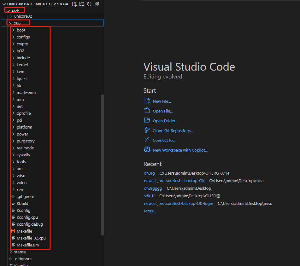Open recent project sdk_tf

click(x=149, y=196)
